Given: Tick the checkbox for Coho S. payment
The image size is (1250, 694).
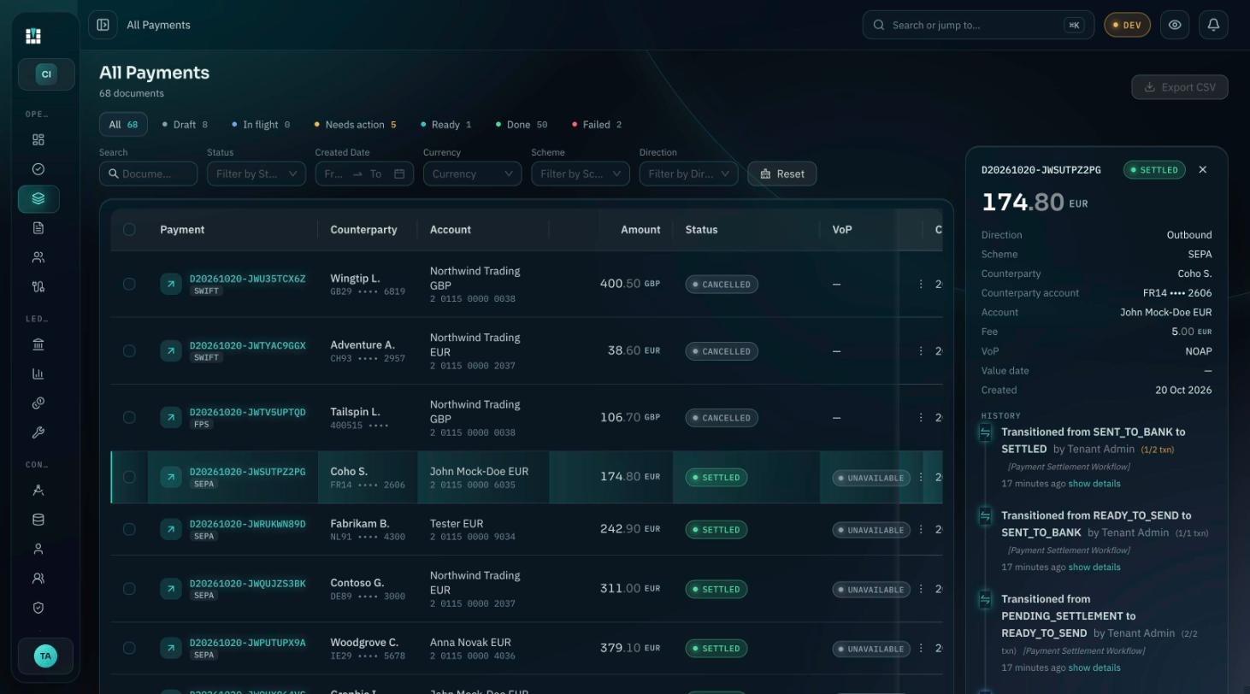Looking at the screenshot, I should click(x=129, y=477).
